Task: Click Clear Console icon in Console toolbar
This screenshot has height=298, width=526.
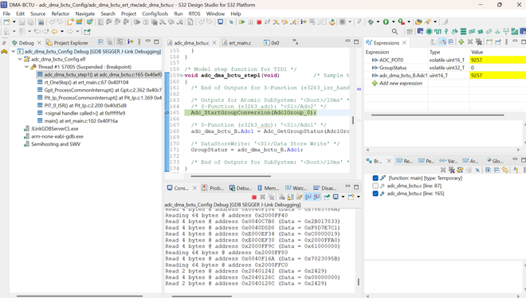Action: coord(282,197)
